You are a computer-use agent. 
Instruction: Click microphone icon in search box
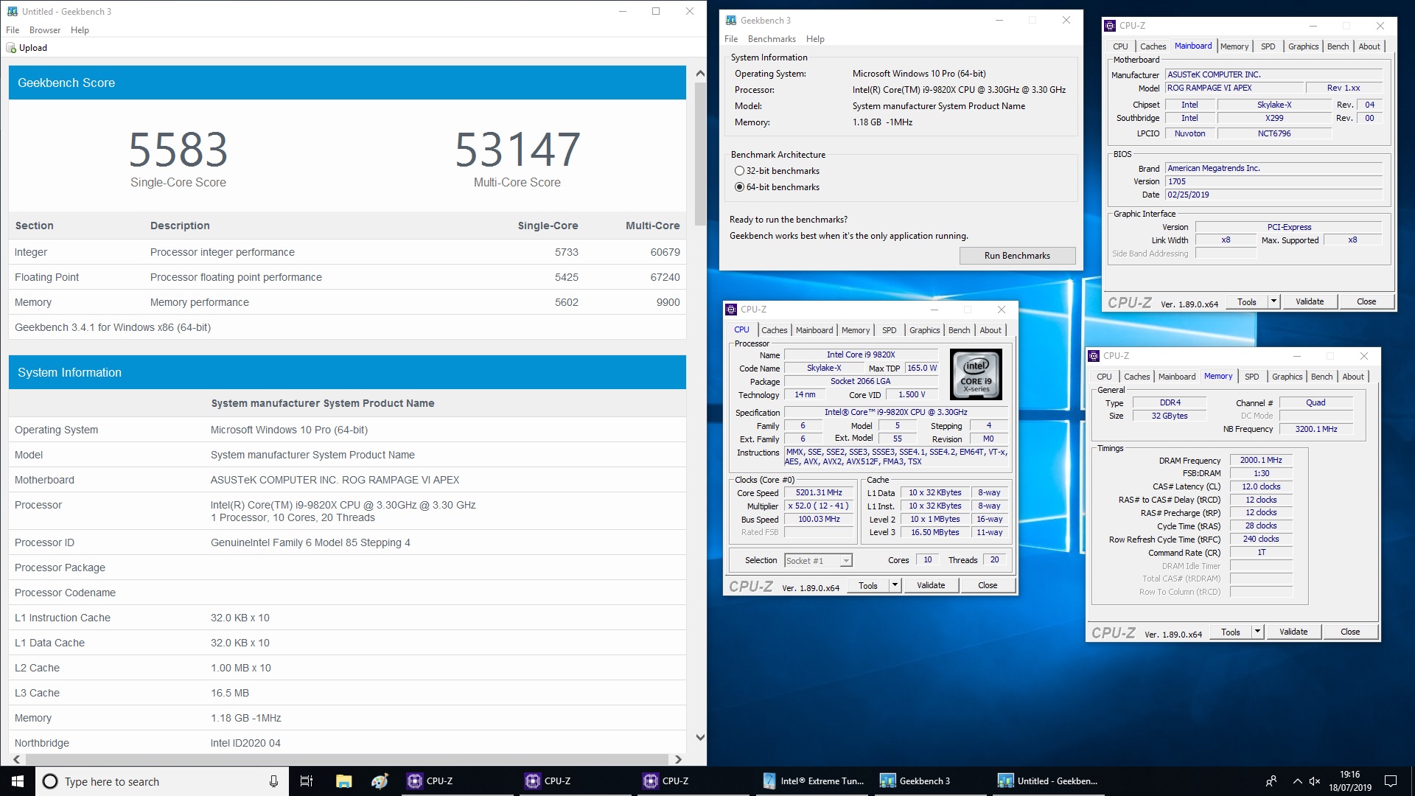click(x=273, y=781)
